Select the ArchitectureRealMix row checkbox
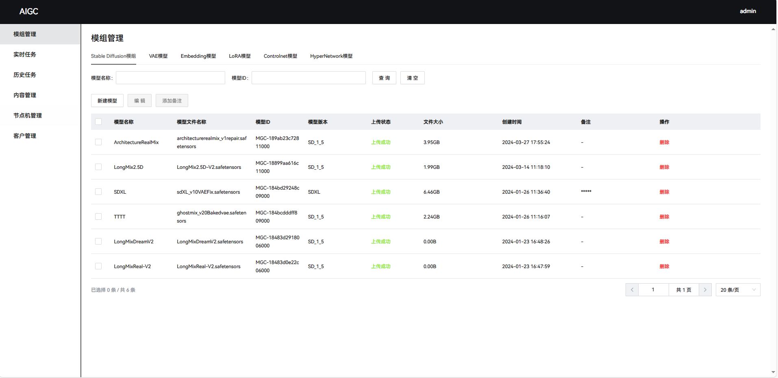 pyautogui.click(x=98, y=142)
